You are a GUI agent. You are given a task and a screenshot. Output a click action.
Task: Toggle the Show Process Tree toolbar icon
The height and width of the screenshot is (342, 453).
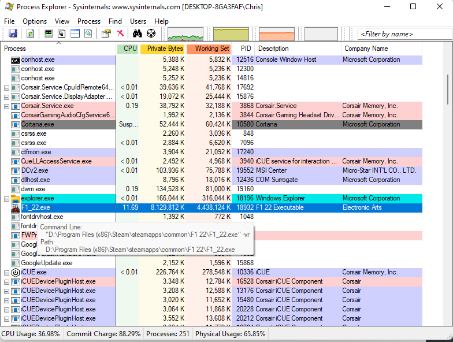coord(61,34)
